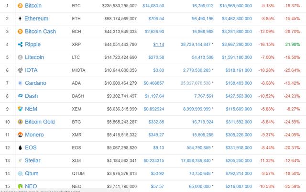Click the NEM logo icon
Viewport: 306px width, 192px height.
pyautogui.click(x=20, y=109)
